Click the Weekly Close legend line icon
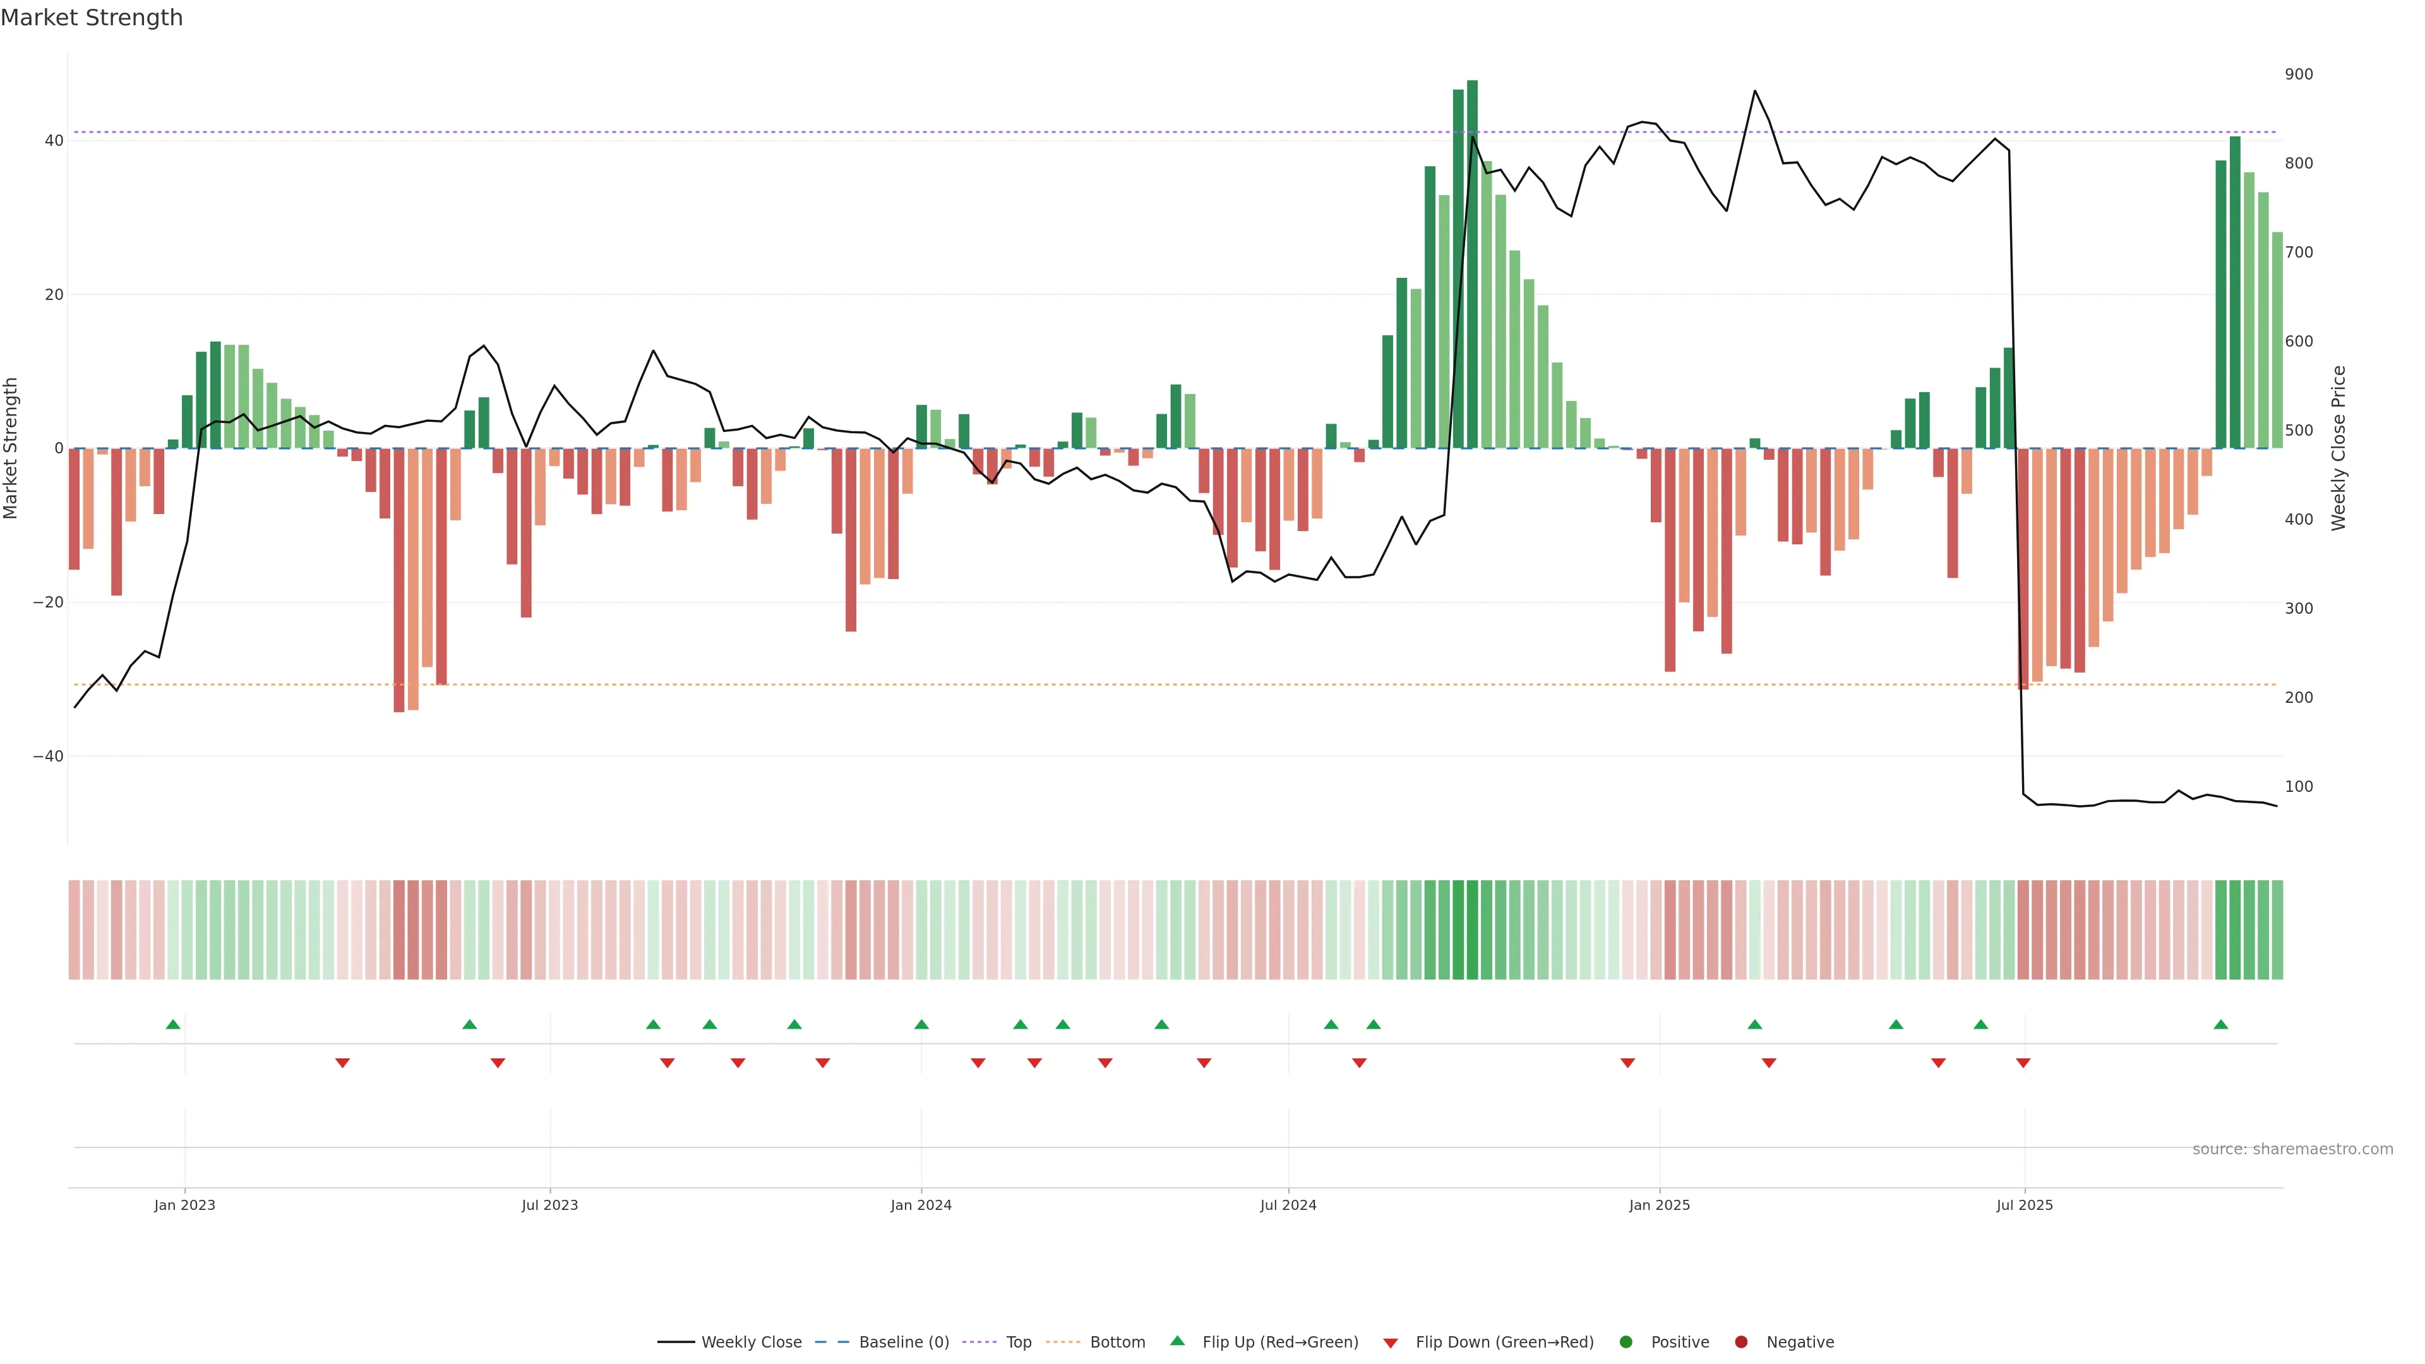The width and height of the screenshot is (2425, 1364). point(676,1343)
